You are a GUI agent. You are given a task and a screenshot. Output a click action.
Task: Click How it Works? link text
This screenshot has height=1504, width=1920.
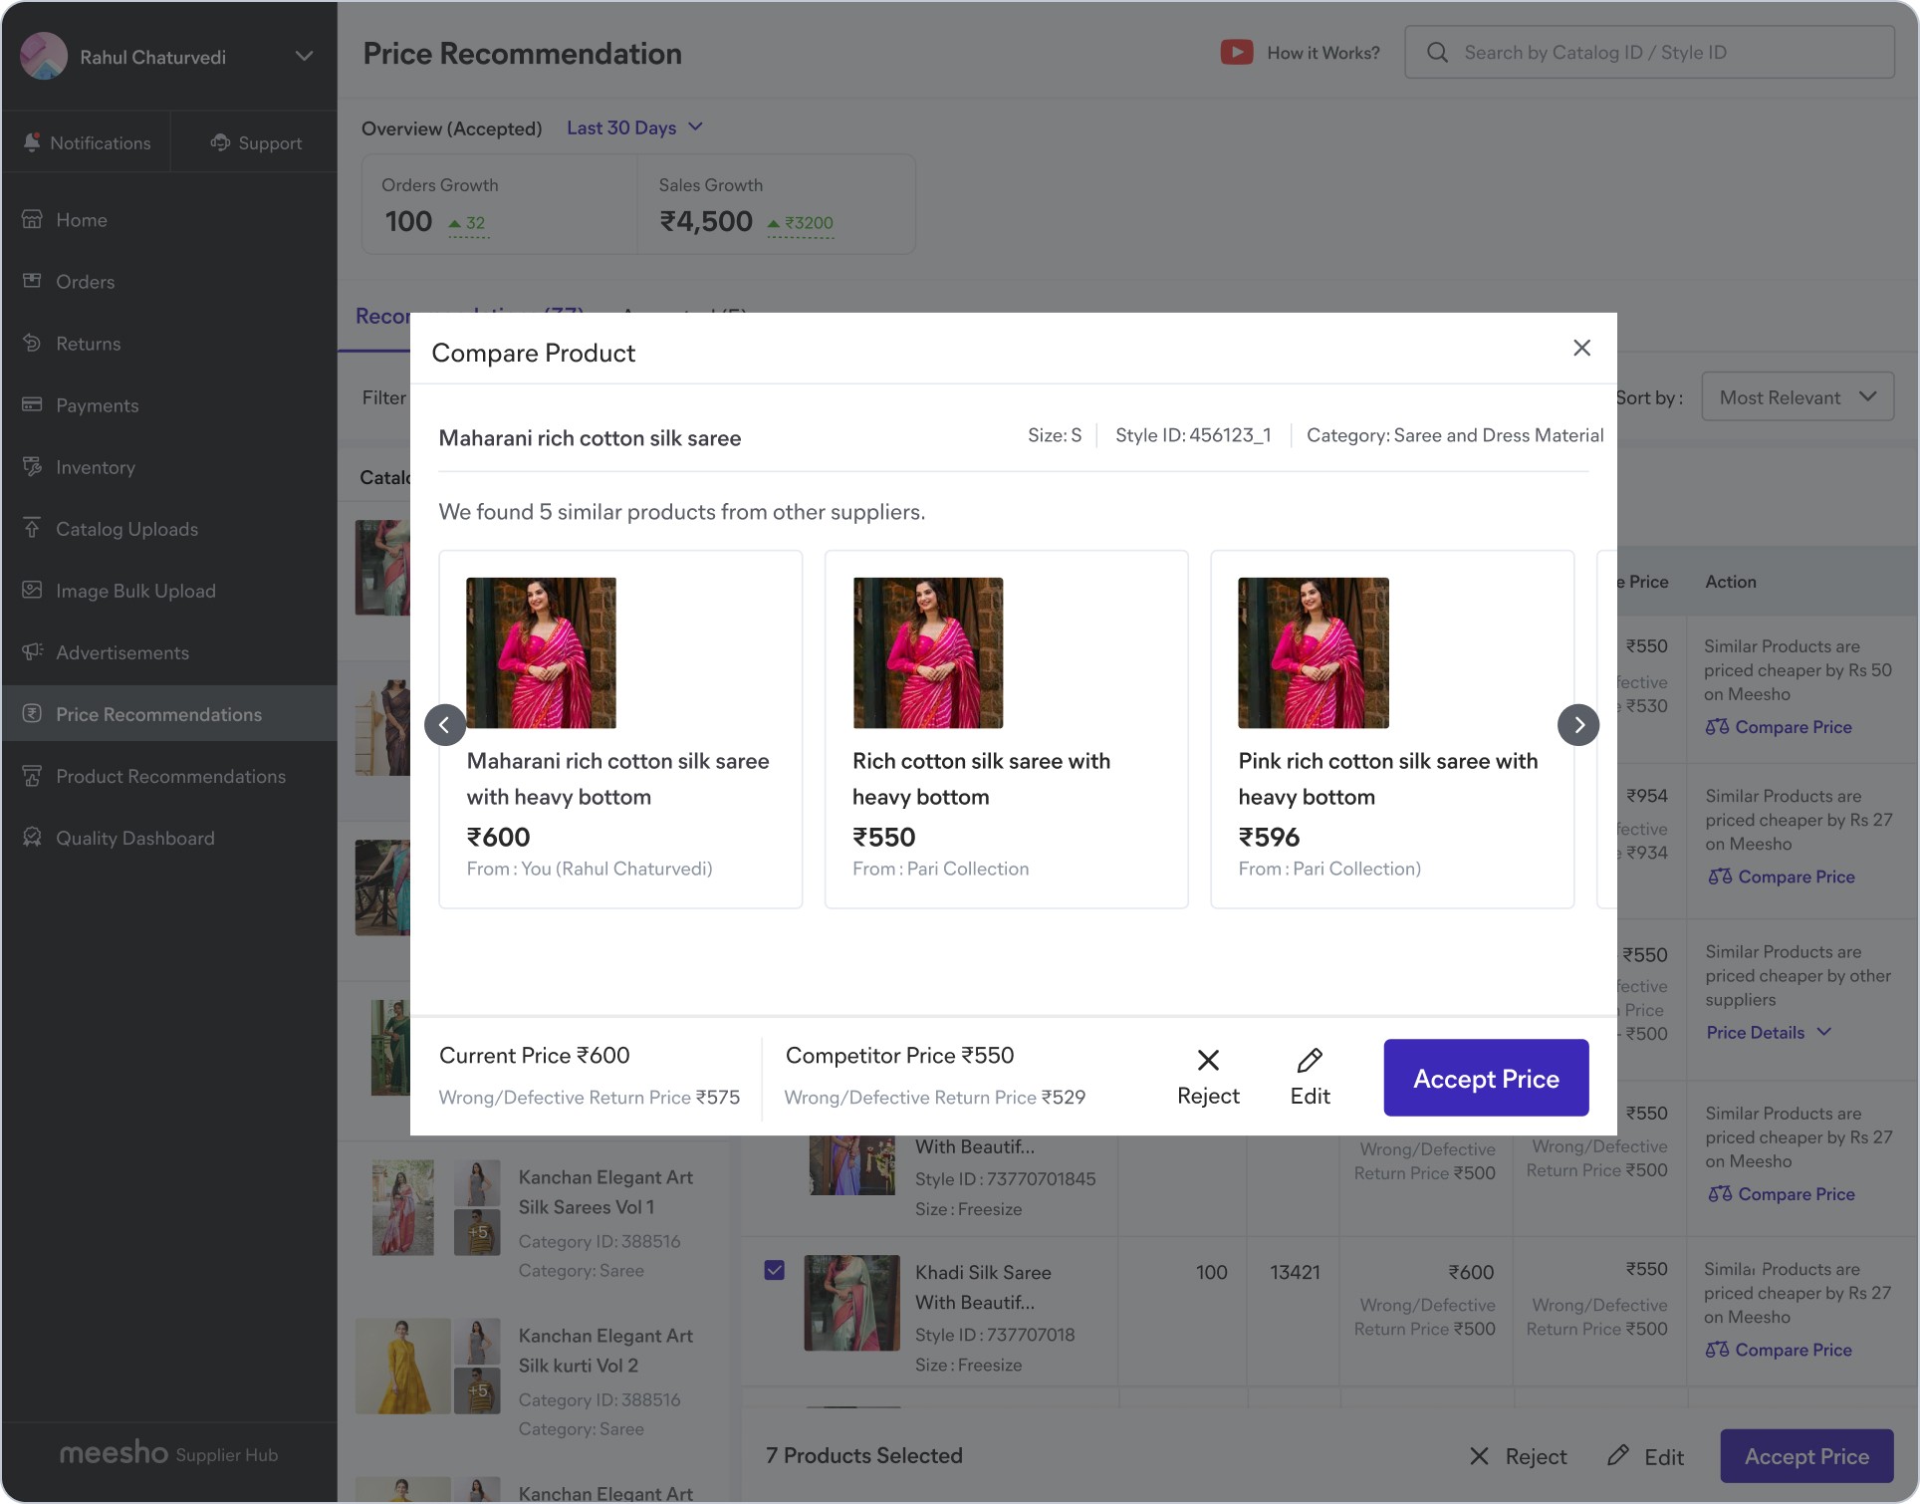[x=1323, y=53]
